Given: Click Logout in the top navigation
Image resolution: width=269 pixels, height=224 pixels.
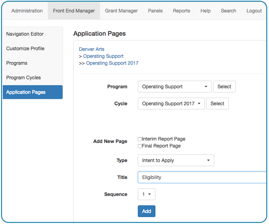Looking at the screenshot, I should point(254,11).
